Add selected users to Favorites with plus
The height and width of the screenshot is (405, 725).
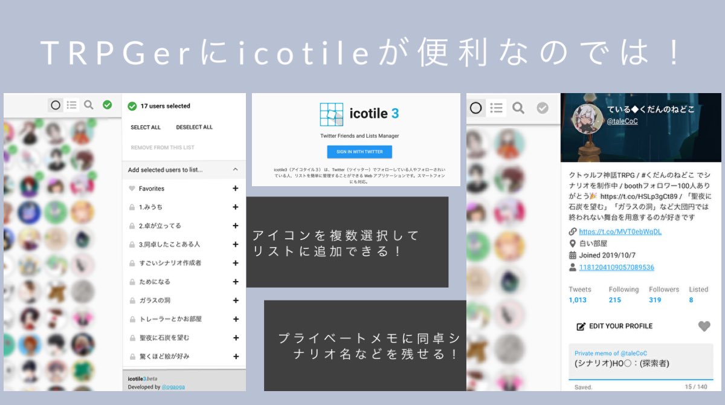point(235,189)
